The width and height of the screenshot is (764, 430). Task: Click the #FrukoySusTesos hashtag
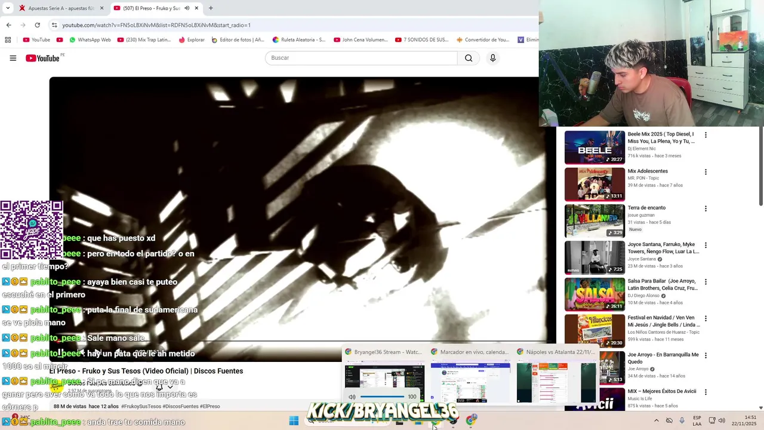pyautogui.click(x=141, y=406)
